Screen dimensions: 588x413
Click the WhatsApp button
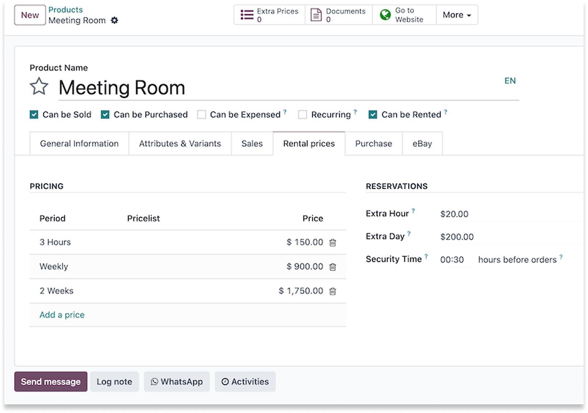point(177,381)
